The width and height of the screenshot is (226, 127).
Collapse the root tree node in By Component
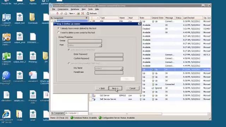pyautogui.click(x=52, y=21)
